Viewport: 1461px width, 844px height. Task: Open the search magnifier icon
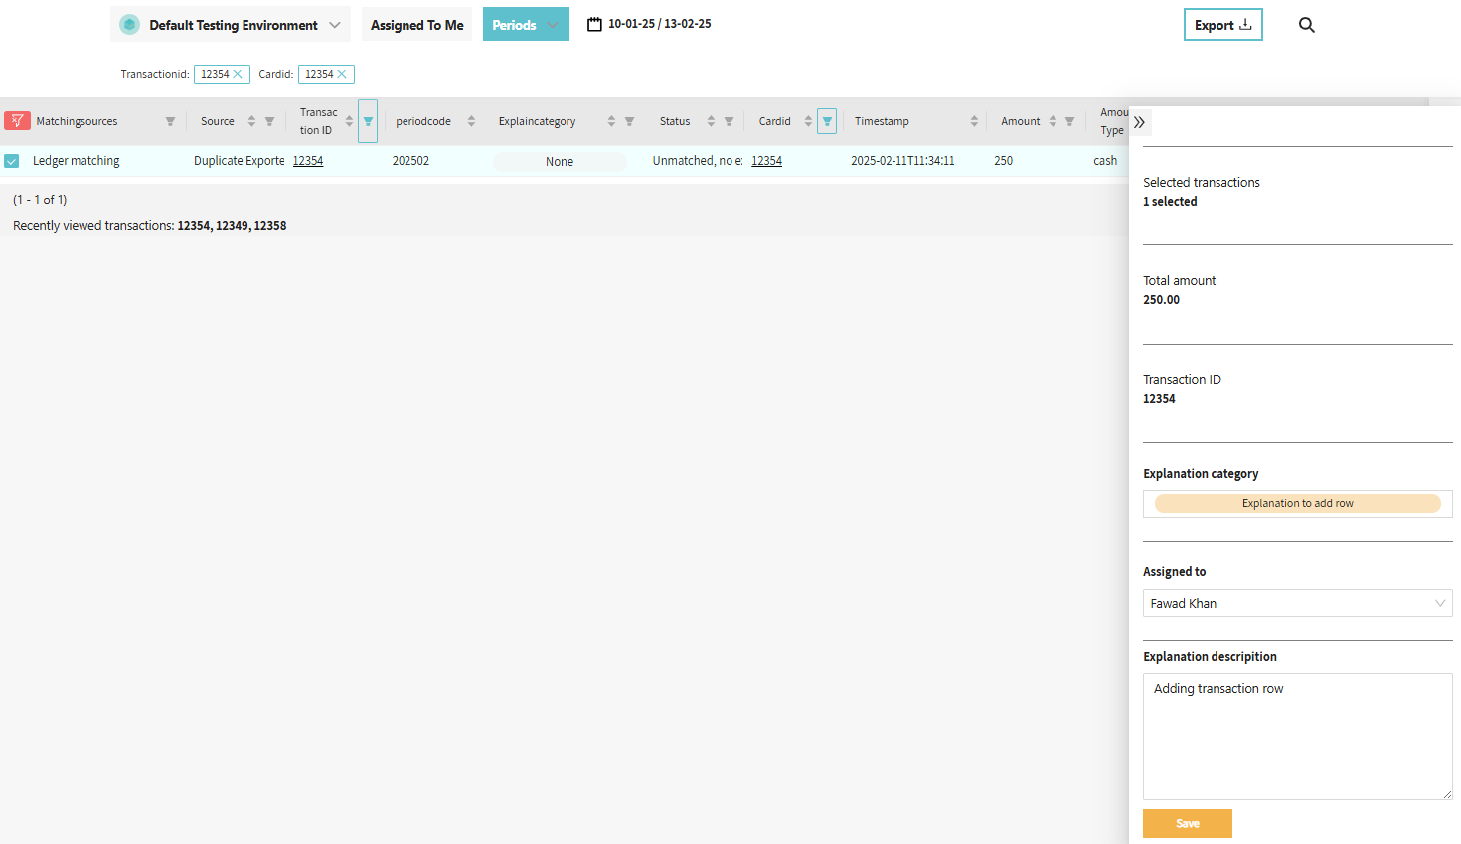1307,25
